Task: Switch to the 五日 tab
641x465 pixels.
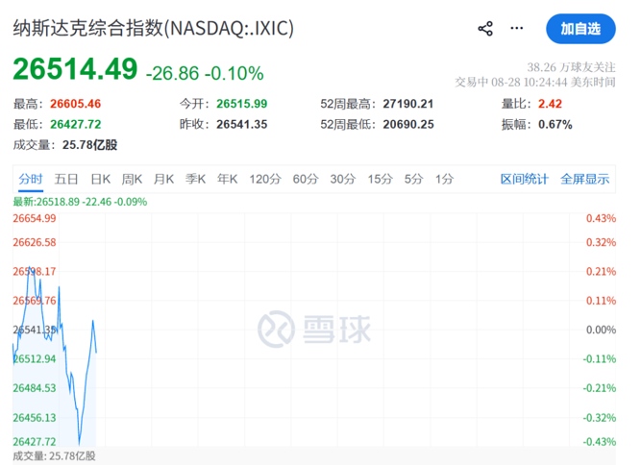Action: (66, 179)
